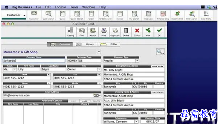Open the Salutation dropdown
This screenshot has height=124, width=220.
[15, 69]
